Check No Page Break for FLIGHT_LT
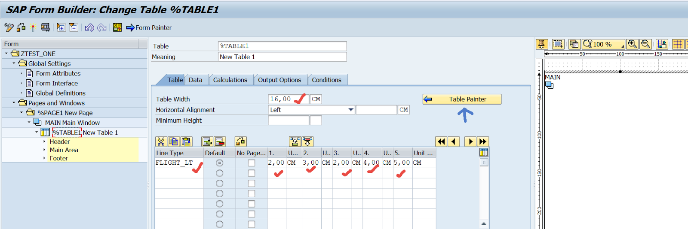The width and height of the screenshot is (688, 229). click(252, 163)
